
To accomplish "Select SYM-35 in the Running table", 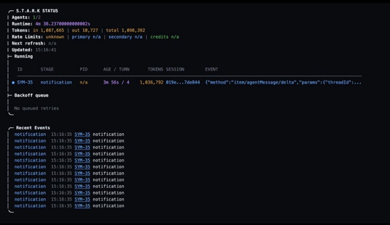I will point(25,82).
